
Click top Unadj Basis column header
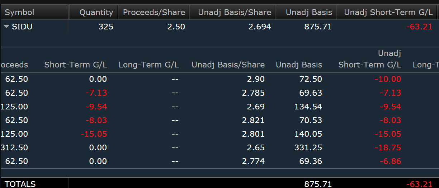pos(309,13)
